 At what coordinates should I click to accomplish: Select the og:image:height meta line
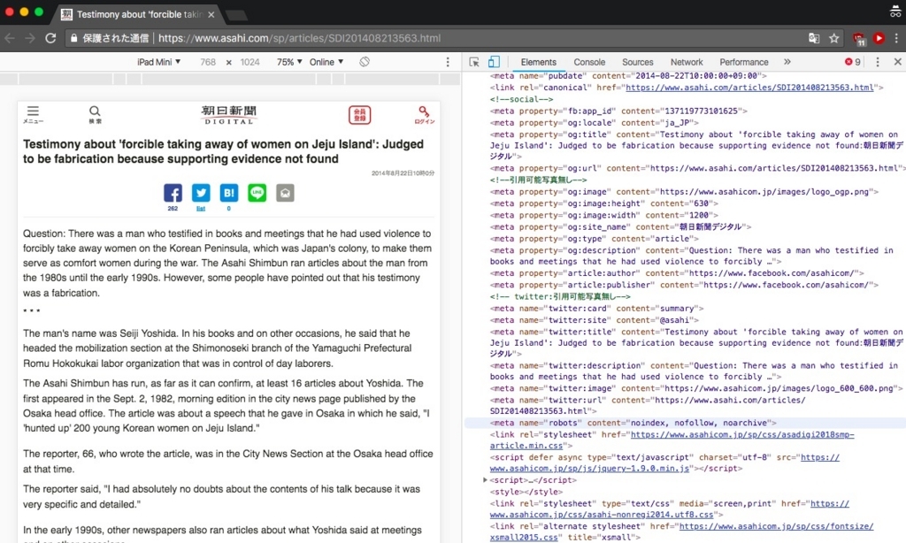coord(603,203)
